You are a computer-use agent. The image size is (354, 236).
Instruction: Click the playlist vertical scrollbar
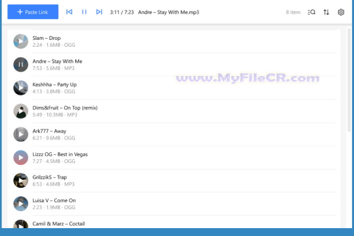click(x=349, y=80)
